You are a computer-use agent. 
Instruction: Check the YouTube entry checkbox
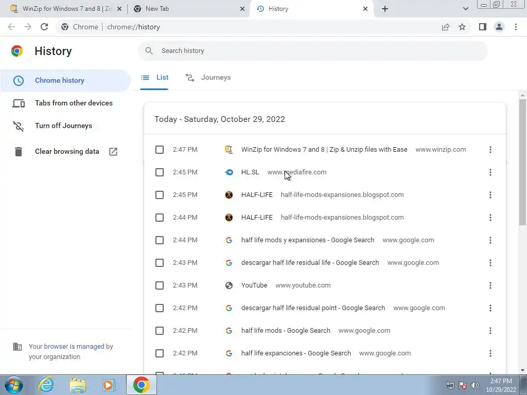coord(160,285)
